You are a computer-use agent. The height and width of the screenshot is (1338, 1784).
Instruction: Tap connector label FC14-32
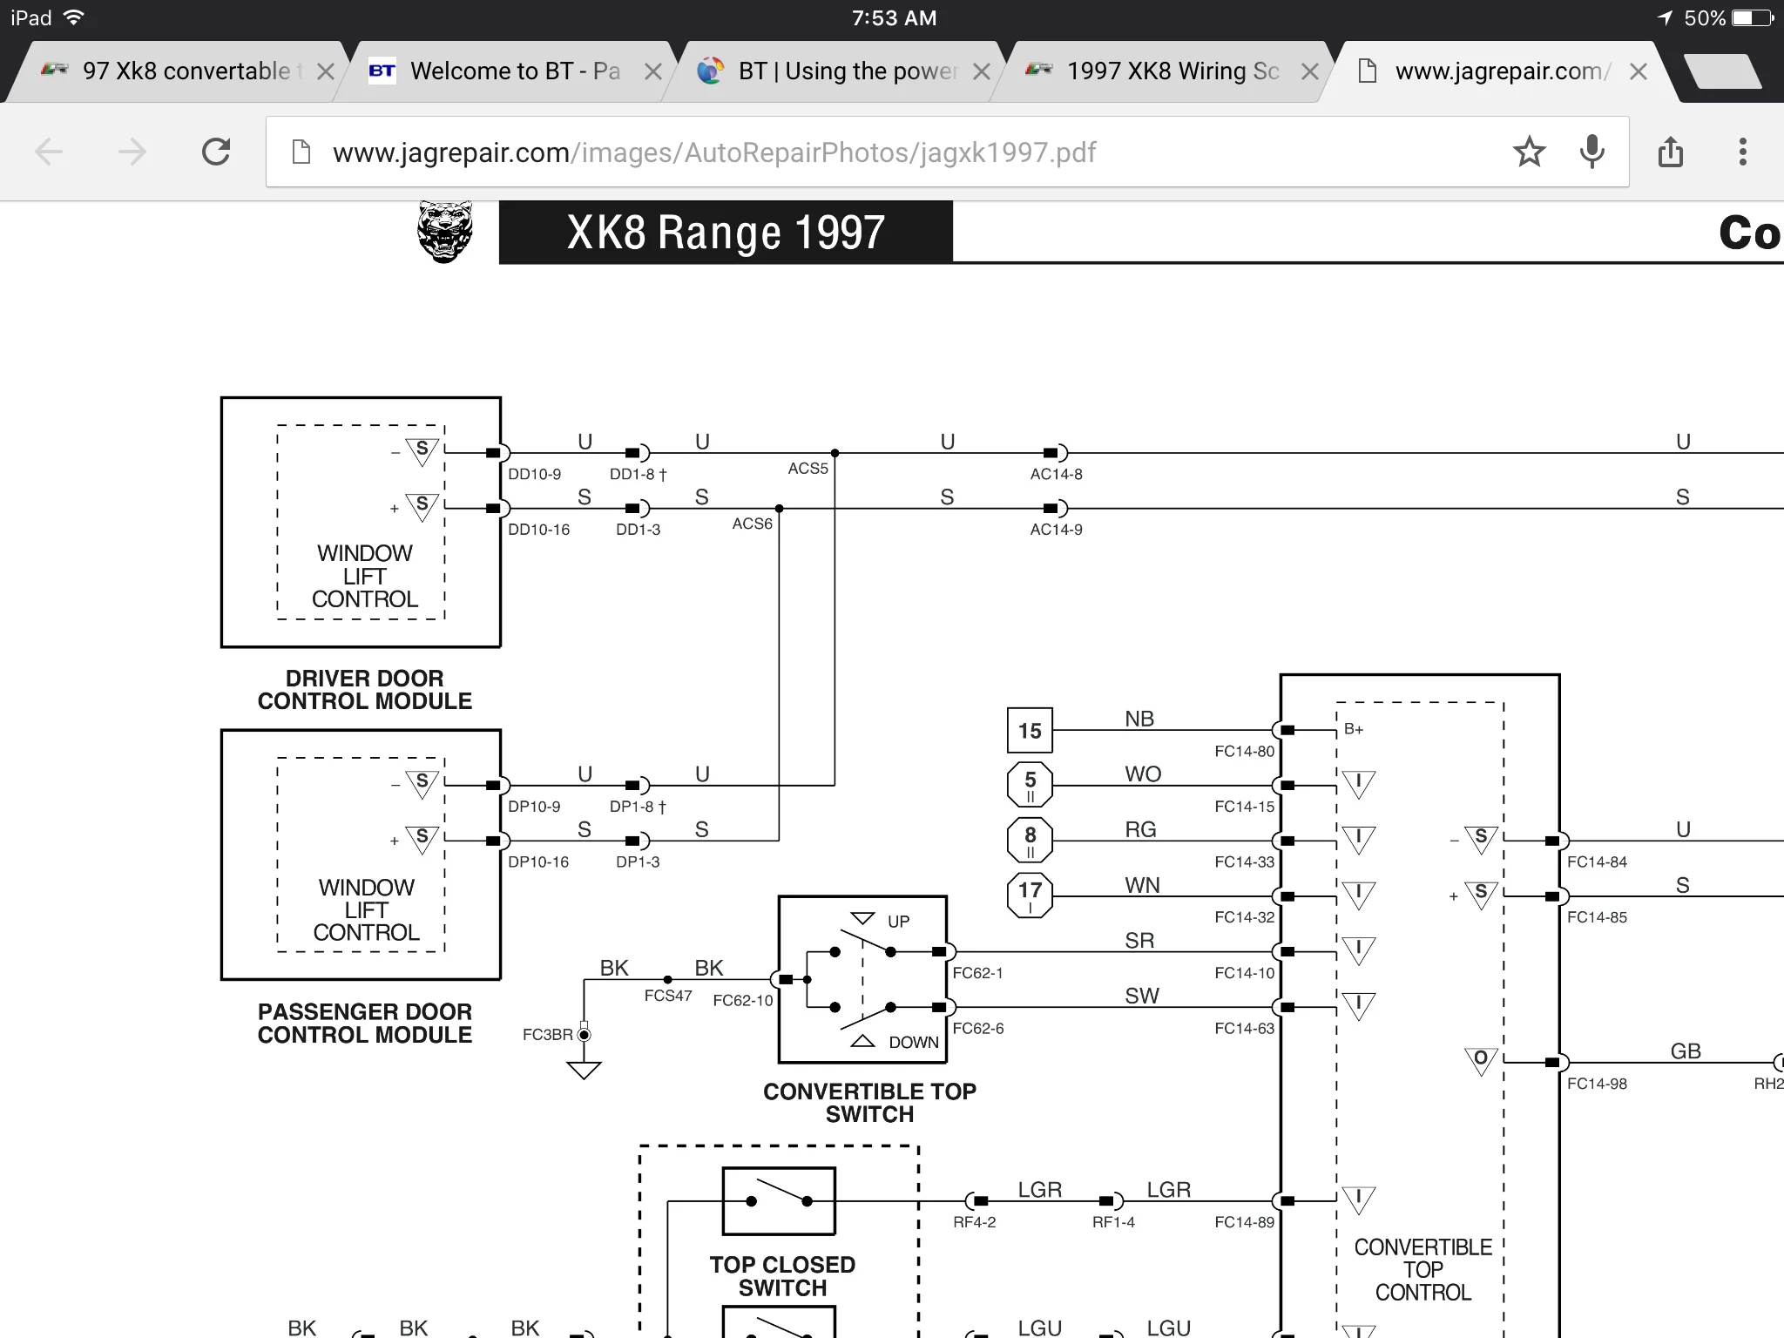coord(1244,917)
